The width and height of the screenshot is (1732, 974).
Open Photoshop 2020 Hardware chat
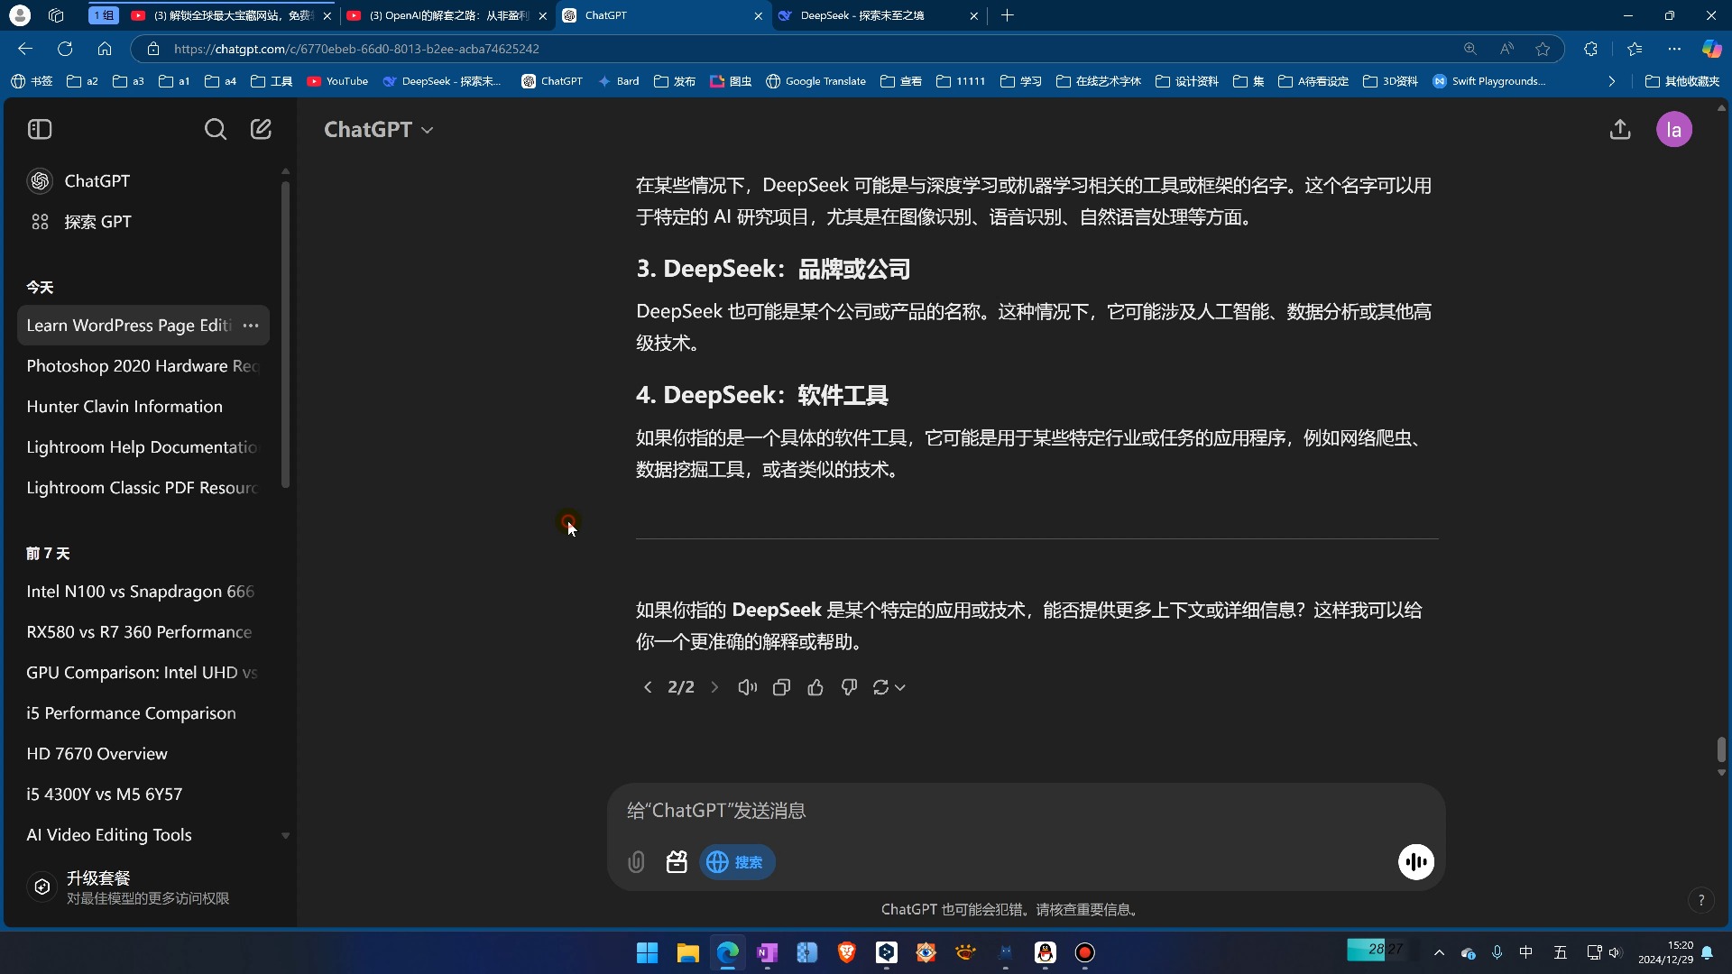[x=143, y=366]
